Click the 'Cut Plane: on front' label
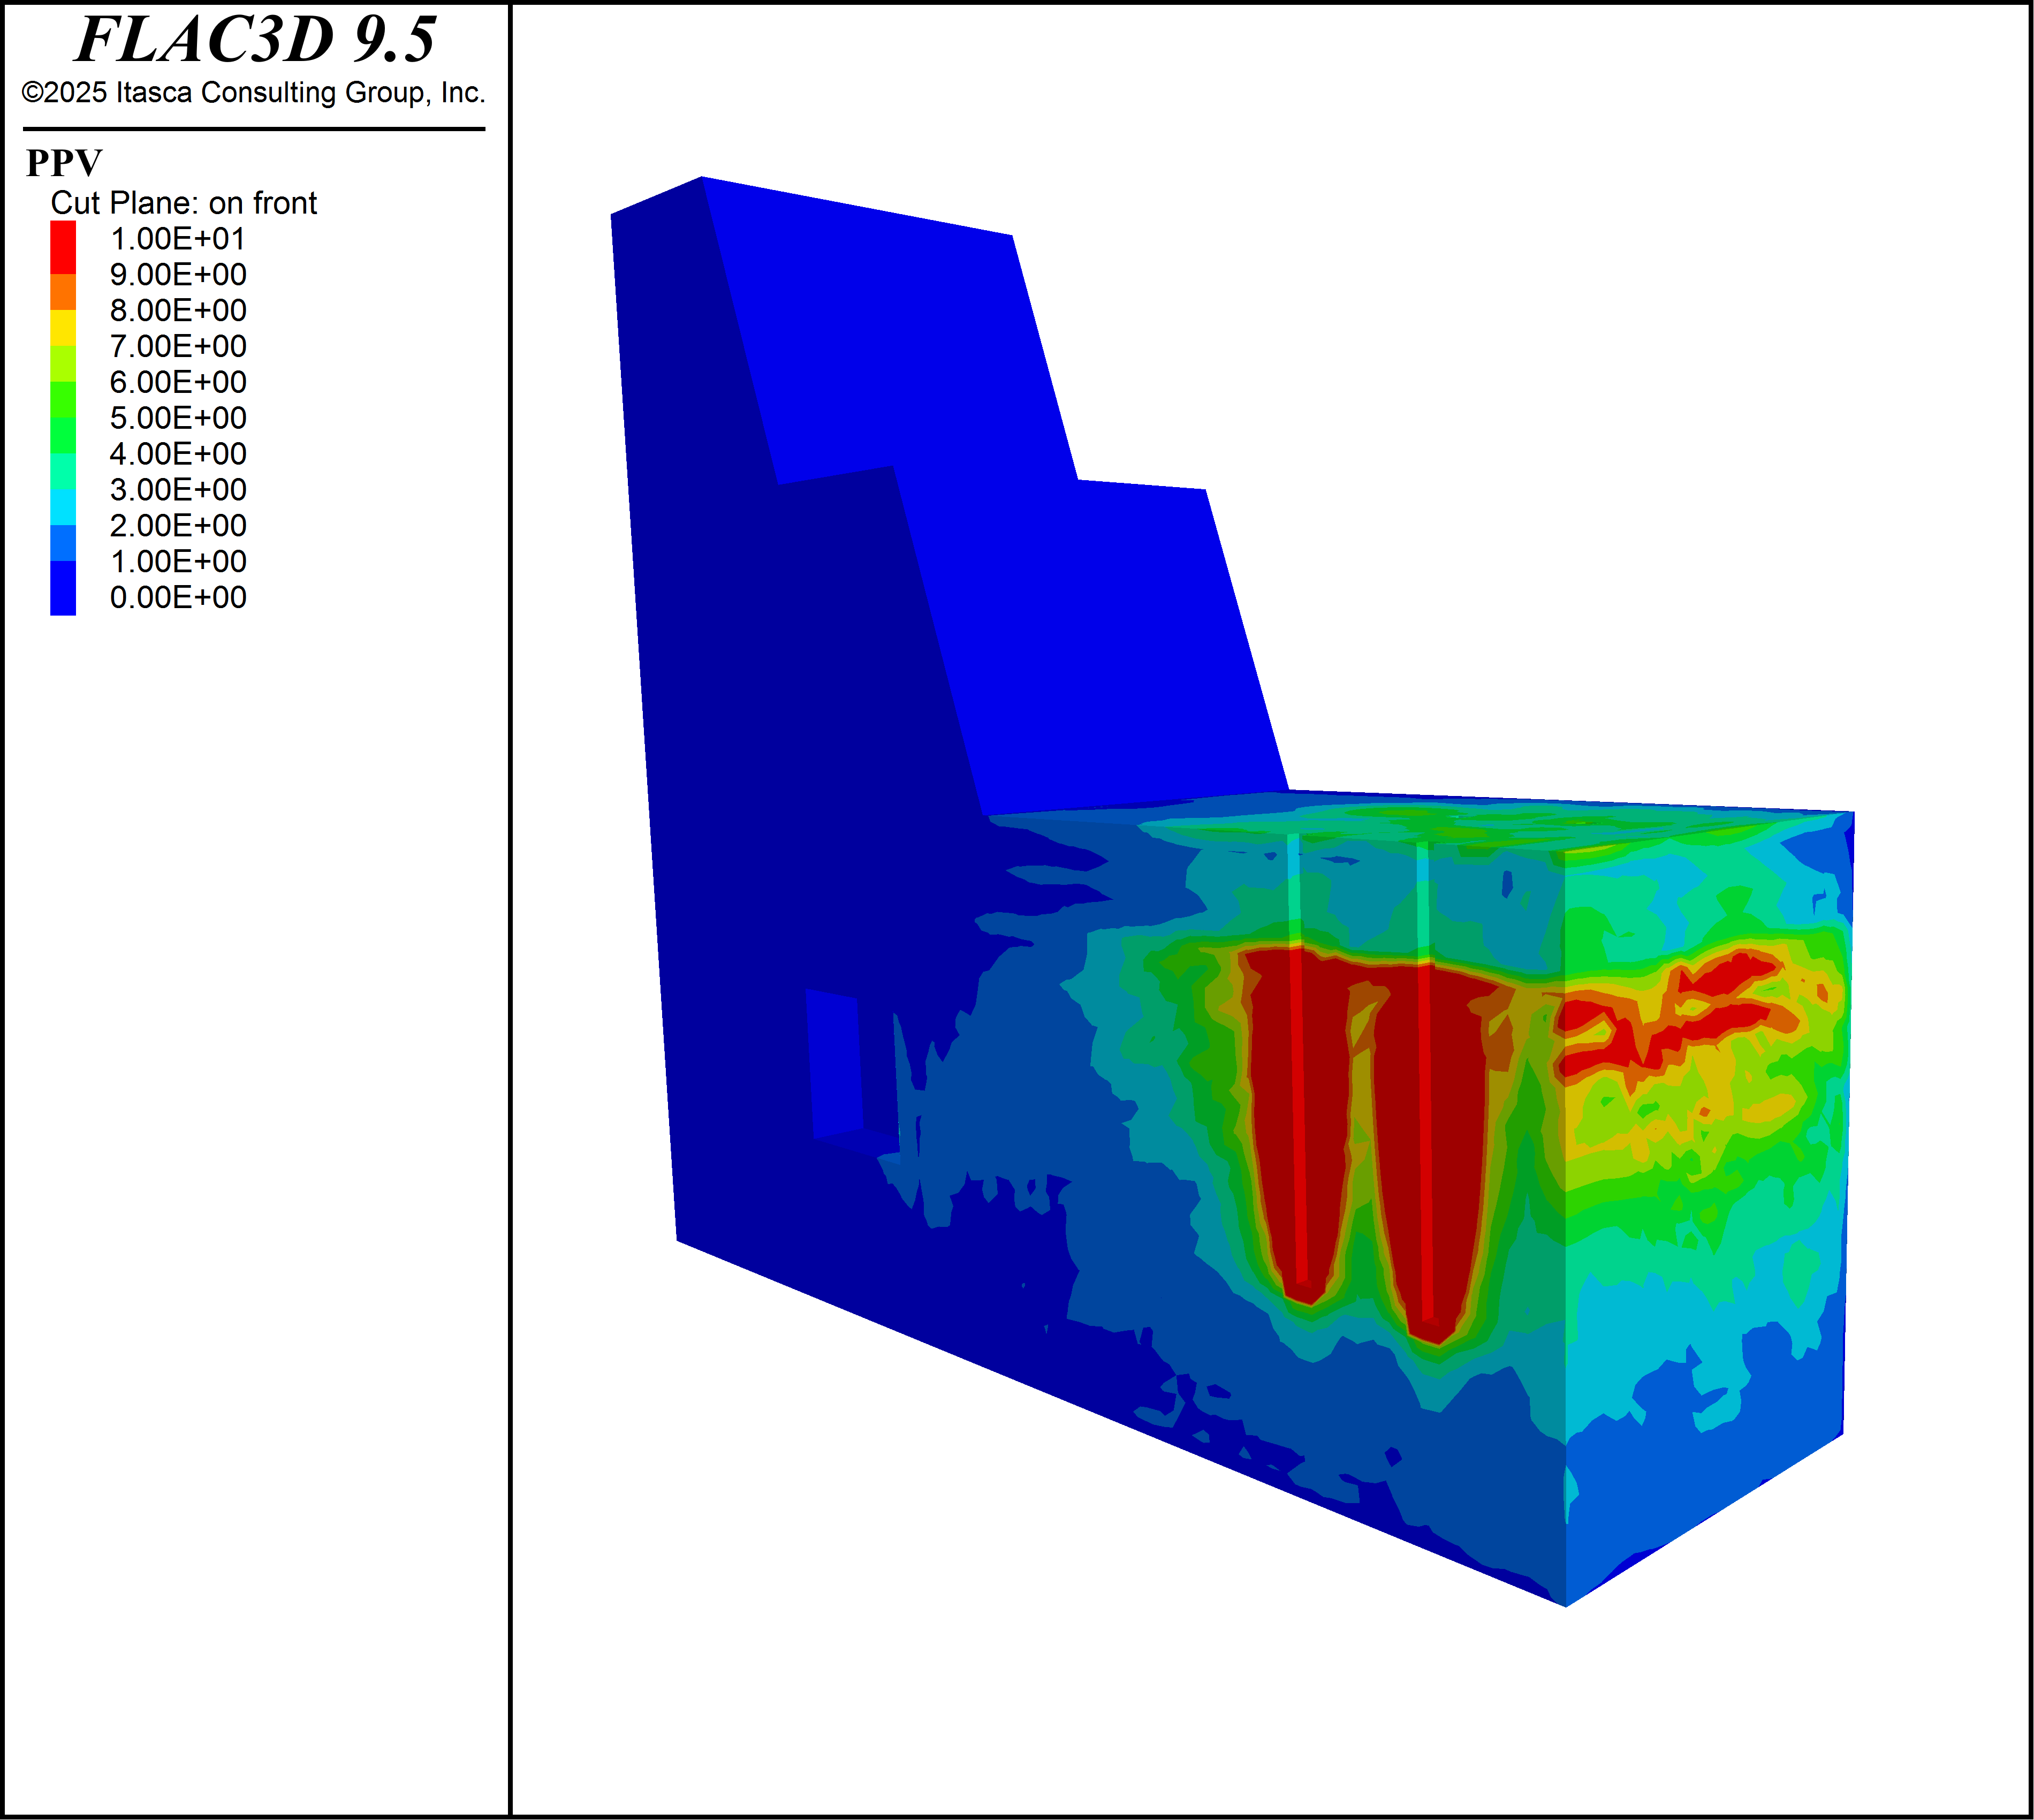Image resolution: width=2034 pixels, height=1820 pixels. coord(183,203)
